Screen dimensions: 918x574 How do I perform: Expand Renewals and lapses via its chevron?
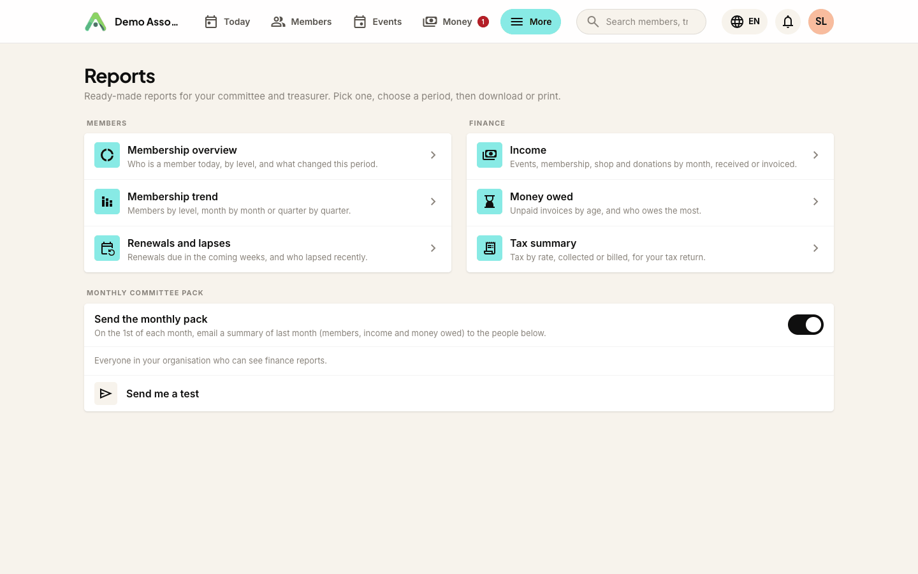(433, 248)
